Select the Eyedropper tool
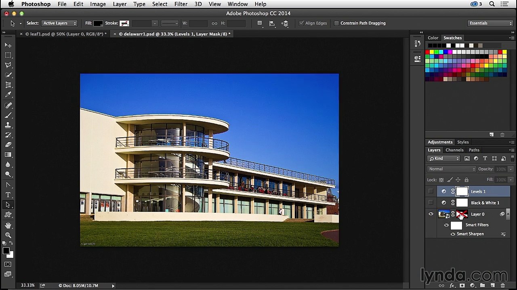Image resolution: width=517 pixels, height=290 pixels. (x=8, y=95)
